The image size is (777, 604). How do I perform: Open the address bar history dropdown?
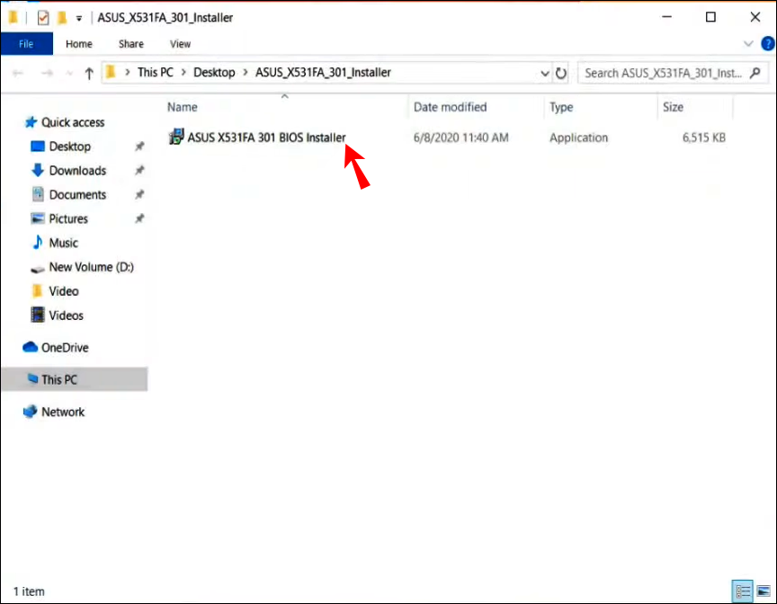click(545, 74)
